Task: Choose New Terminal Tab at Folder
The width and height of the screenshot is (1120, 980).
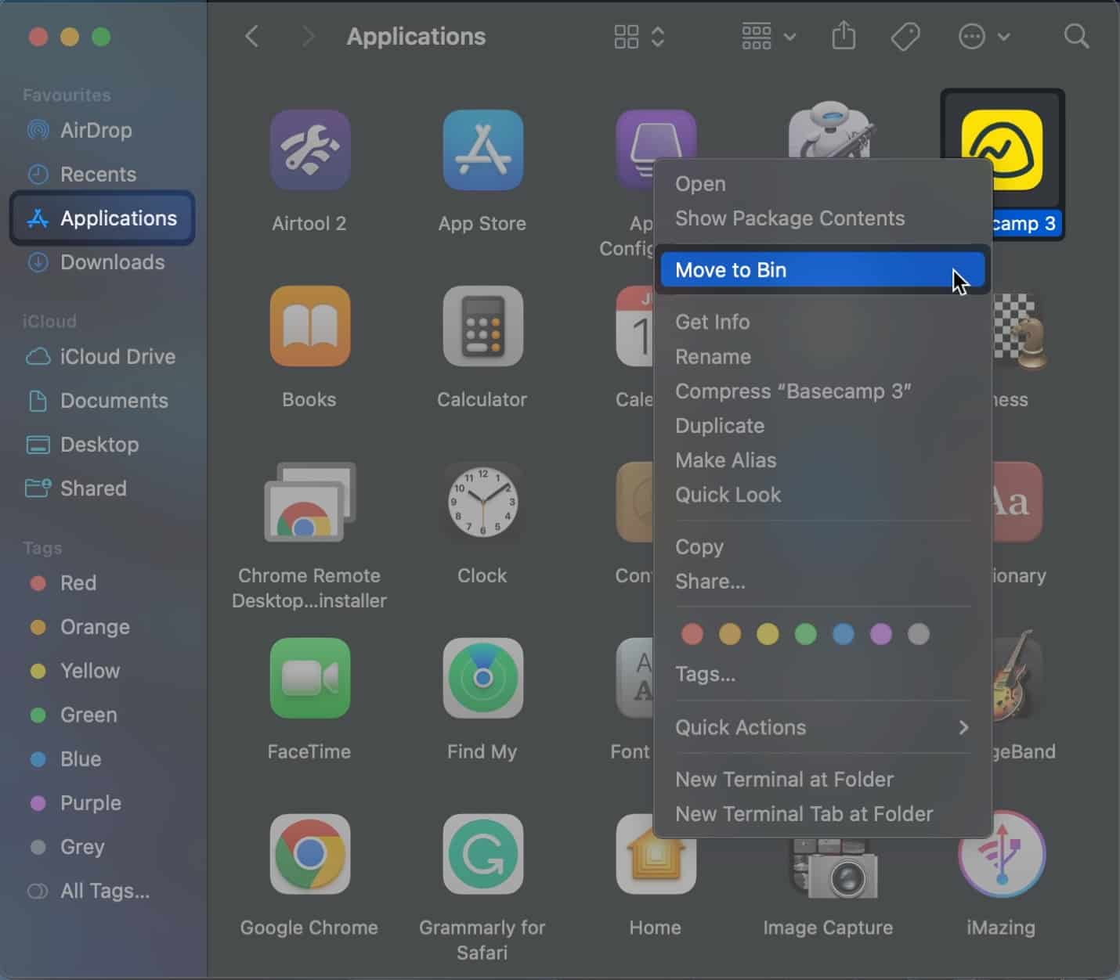Action: click(822, 813)
